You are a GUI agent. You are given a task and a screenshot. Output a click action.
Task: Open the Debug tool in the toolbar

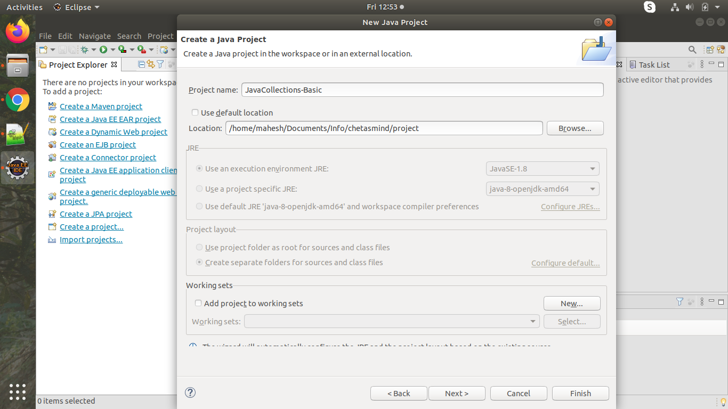pyautogui.click(x=85, y=50)
